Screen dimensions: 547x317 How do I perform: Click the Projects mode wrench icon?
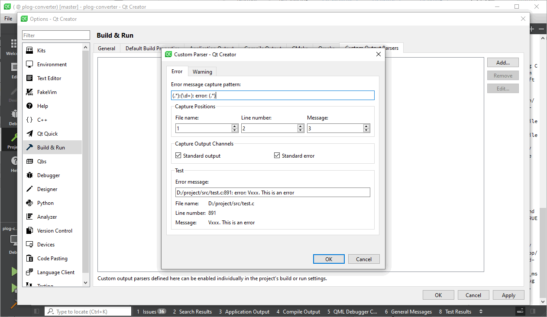(14, 138)
